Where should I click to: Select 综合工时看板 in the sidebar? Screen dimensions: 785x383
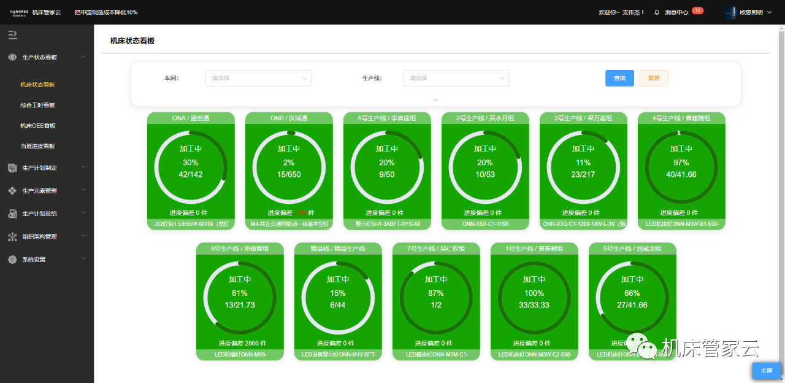(x=37, y=106)
